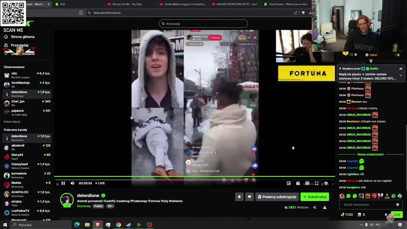Focus the Wyszukaj search field on Kick
The width and height of the screenshot is (407, 229).
click(x=203, y=24)
